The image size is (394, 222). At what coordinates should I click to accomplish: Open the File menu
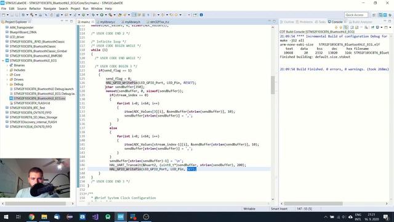coord(4,9)
